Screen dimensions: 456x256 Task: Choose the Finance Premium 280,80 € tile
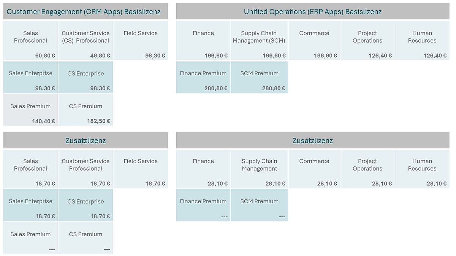click(203, 77)
